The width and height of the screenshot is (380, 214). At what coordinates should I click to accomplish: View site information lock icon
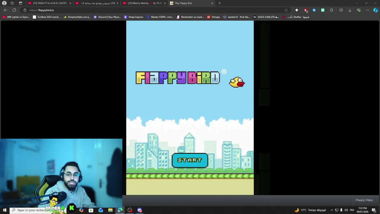tap(25, 10)
